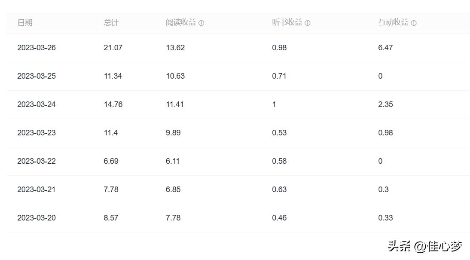Click the 2023-03-20 date row
Viewport: 470px width, 260px height.
pos(37,218)
